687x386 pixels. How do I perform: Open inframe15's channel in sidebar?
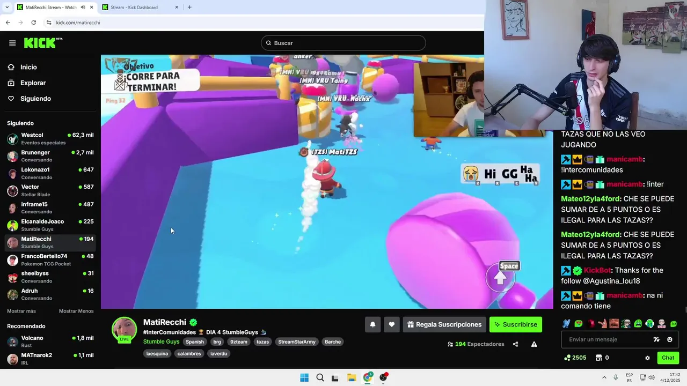50,208
